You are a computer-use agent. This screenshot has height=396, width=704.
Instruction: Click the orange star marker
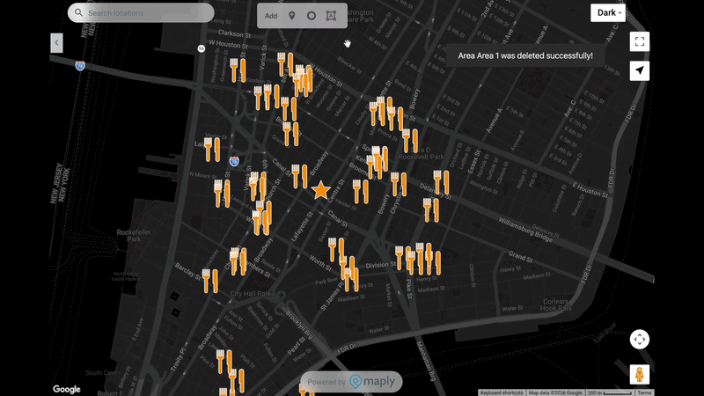[x=321, y=190]
